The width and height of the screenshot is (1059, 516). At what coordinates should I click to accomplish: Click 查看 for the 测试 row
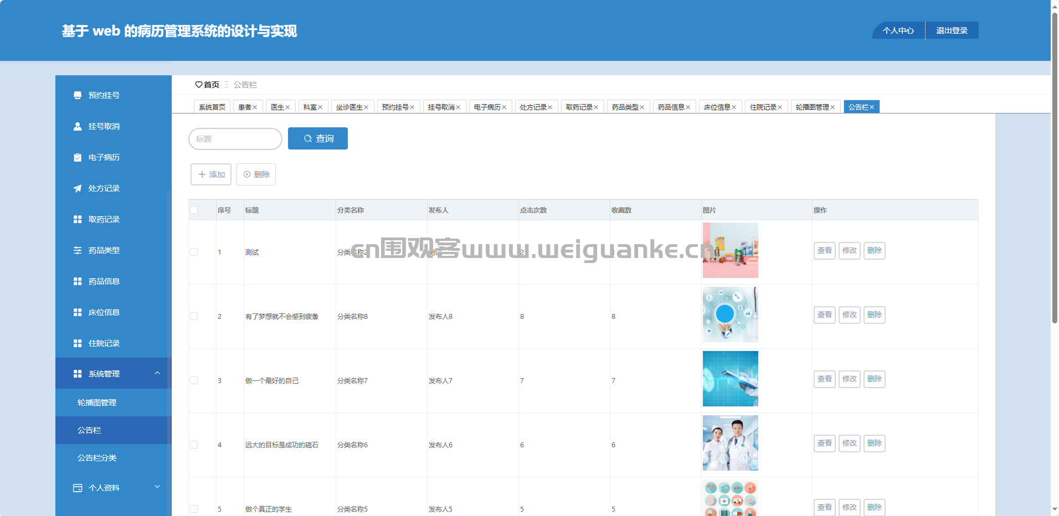tap(825, 251)
